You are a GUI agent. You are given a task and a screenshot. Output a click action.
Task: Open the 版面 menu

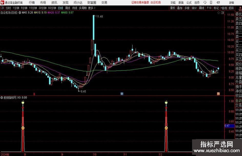[x=181, y=3]
